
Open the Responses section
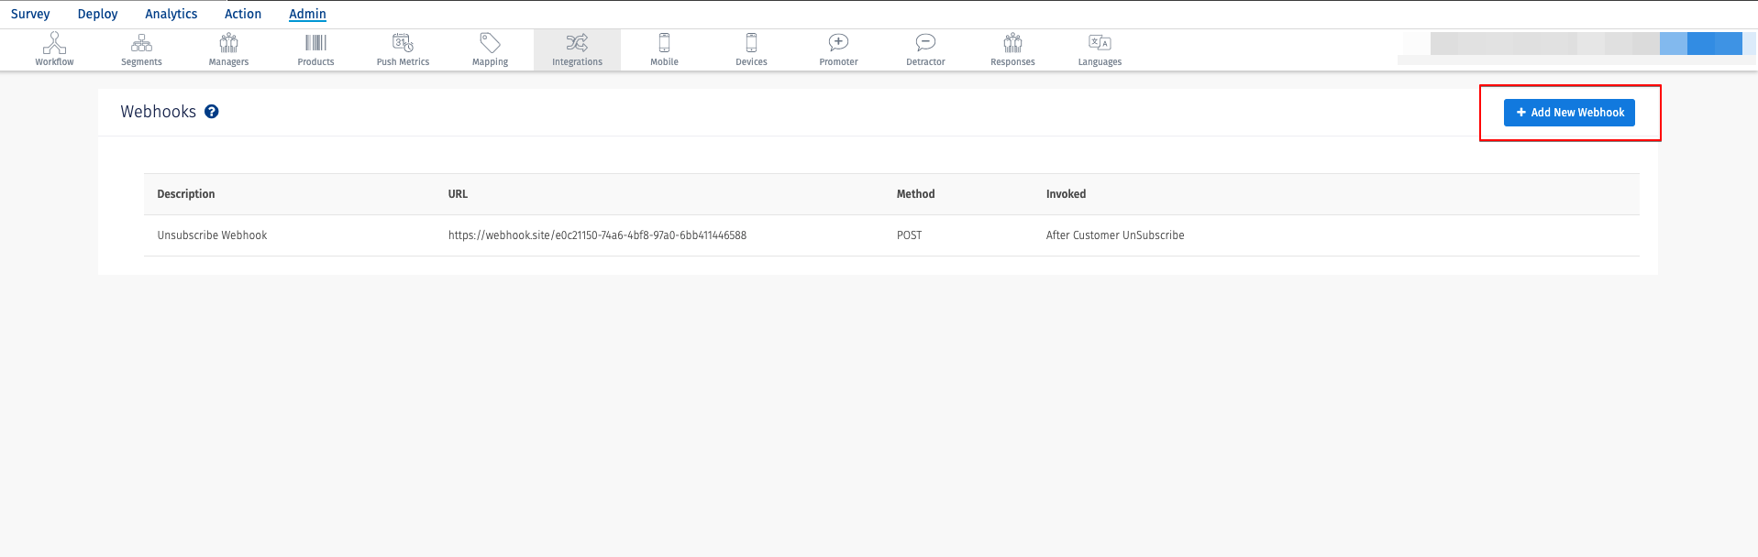(x=1012, y=49)
